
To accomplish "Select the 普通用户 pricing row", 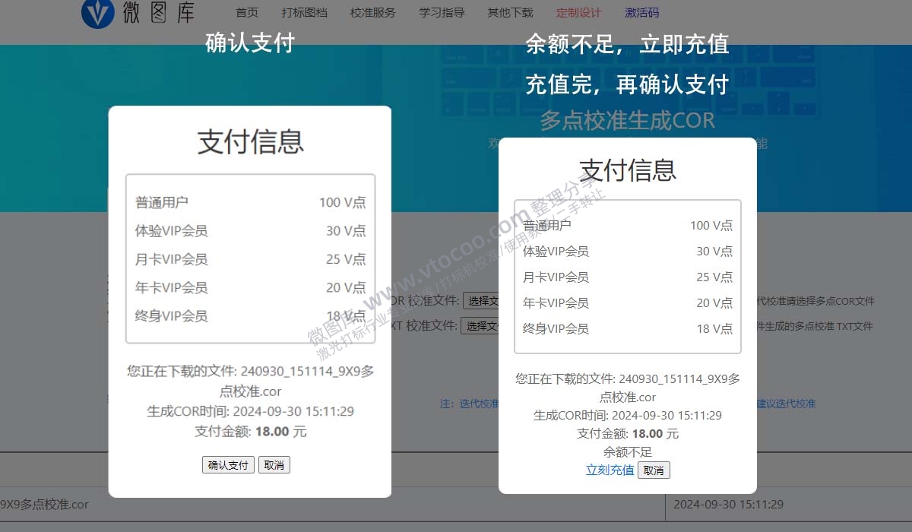I will 249,202.
